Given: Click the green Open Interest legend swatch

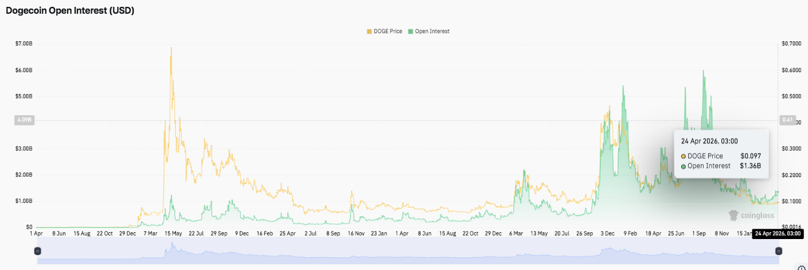Looking at the screenshot, I should [x=411, y=31].
